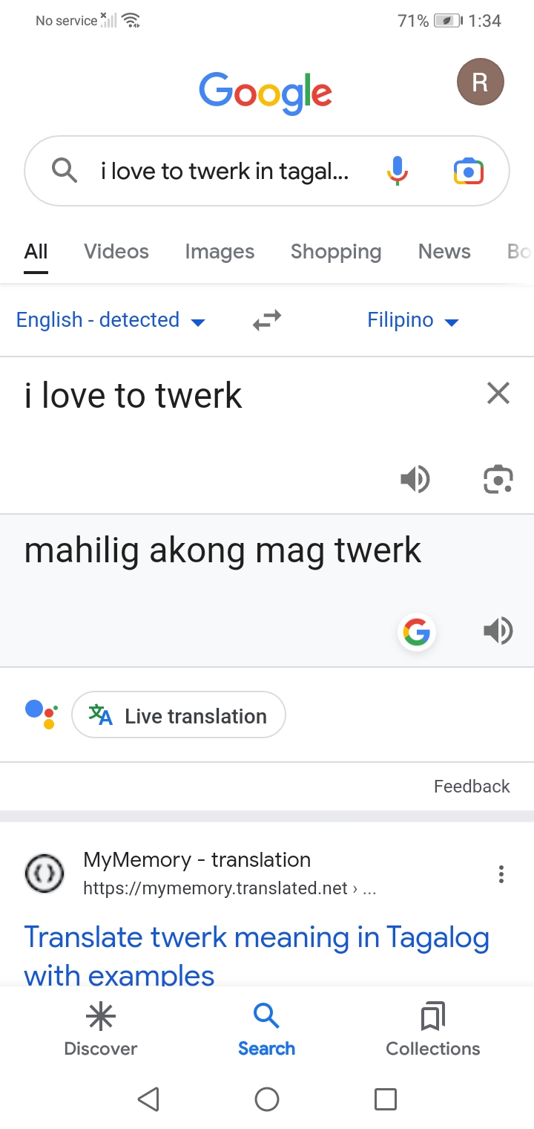Open the R profile account avatar
Image resolution: width=534 pixels, height=1129 pixels.
coord(480,82)
